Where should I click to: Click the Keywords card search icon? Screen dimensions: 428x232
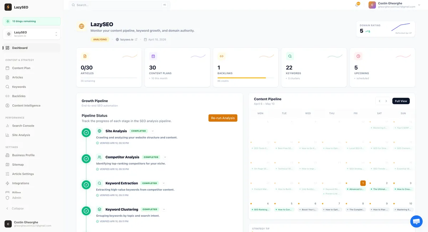pos(290,56)
